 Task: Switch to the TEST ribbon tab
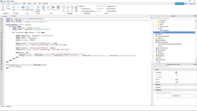coord(35,4)
